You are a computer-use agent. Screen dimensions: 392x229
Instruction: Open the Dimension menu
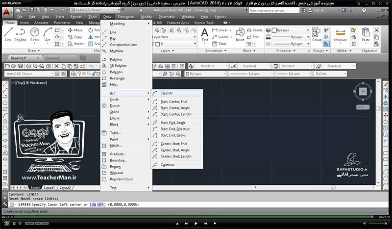pyautogui.click(x=126, y=17)
